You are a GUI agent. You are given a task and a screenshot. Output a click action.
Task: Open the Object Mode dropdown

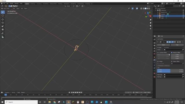click(6, 8)
